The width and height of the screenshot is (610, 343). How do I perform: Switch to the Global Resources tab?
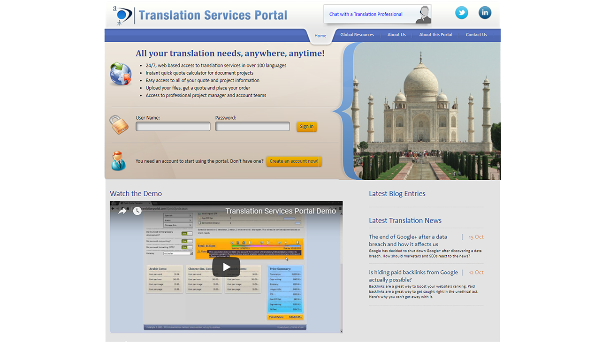point(357,35)
